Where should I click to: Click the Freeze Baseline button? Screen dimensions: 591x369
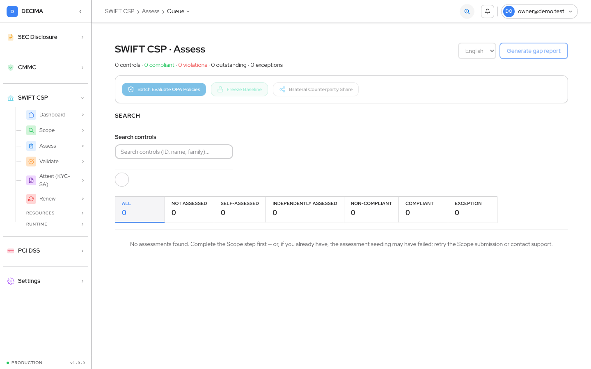pyautogui.click(x=239, y=89)
